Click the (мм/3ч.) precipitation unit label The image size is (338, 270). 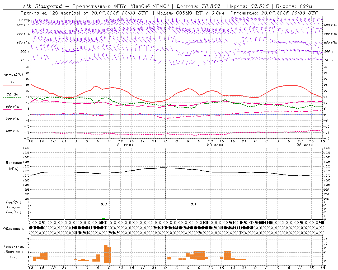click(14, 202)
